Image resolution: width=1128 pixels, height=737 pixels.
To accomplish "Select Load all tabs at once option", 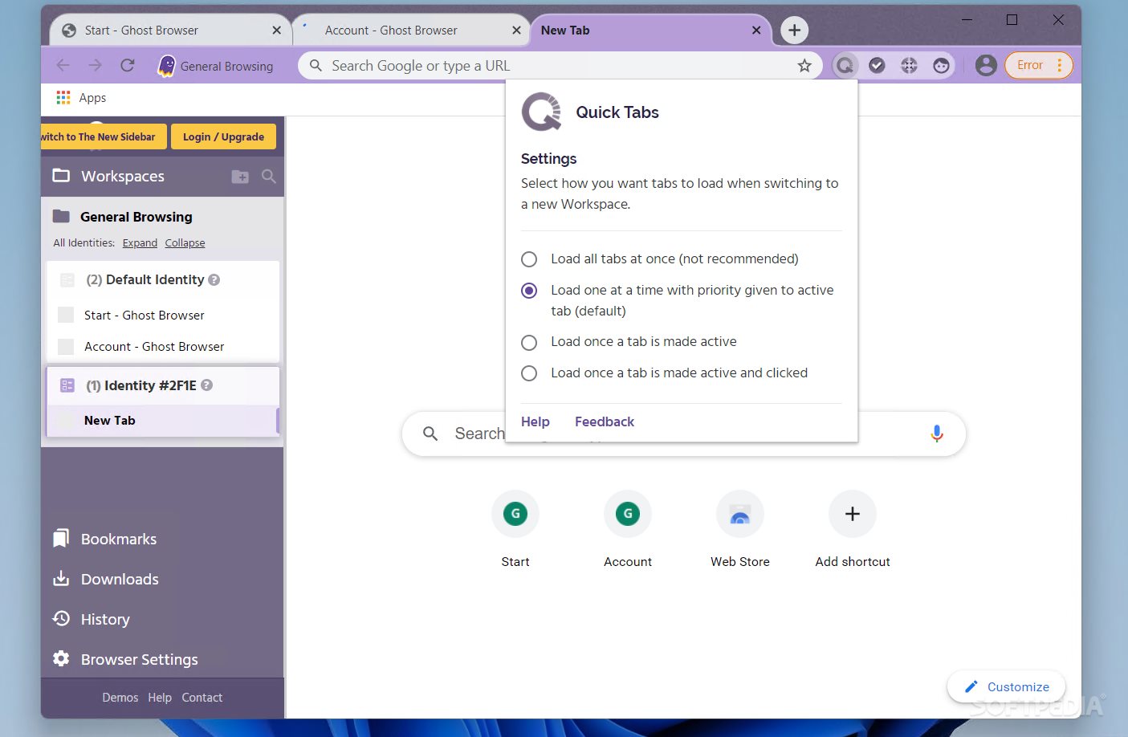I will (529, 259).
